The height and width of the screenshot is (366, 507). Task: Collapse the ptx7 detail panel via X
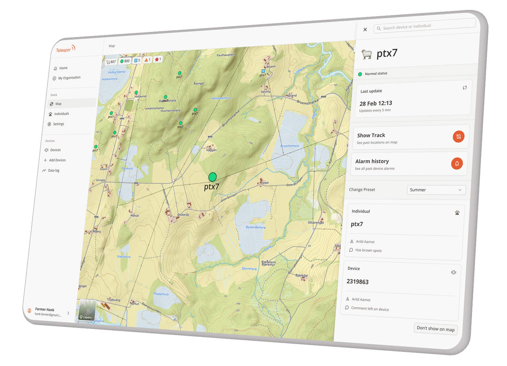[365, 30]
